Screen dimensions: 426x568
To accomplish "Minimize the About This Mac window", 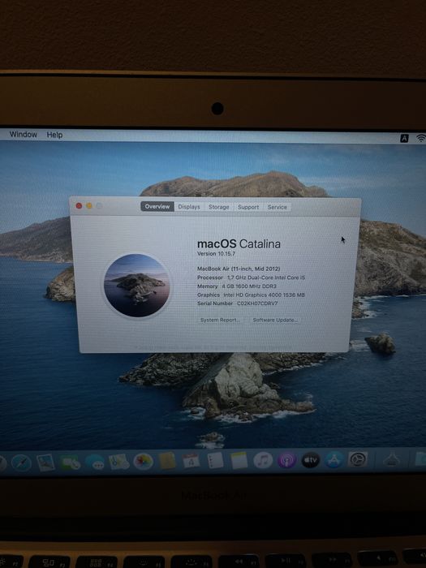I will pos(89,206).
